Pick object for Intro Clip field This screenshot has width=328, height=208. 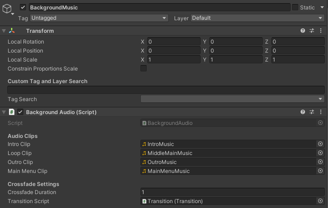(x=320, y=144)
